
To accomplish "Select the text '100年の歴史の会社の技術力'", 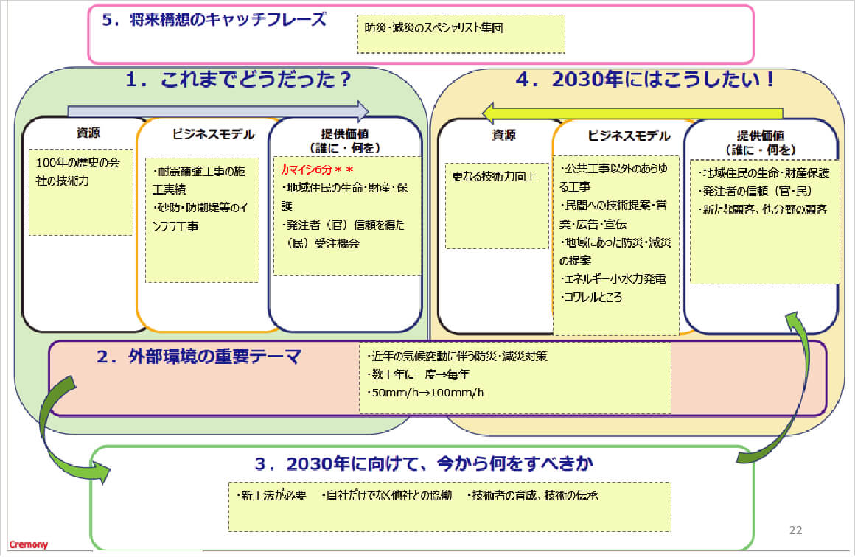I will [x=77, y=171].
